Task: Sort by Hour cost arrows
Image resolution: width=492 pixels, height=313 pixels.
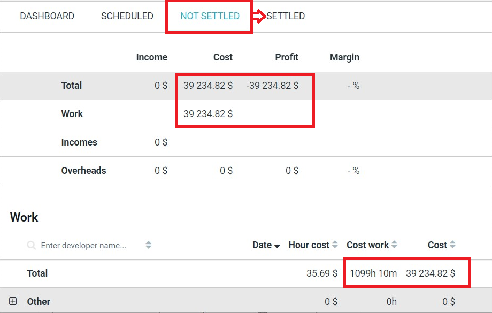Action: pyautogui.click(x=335, y=244)
